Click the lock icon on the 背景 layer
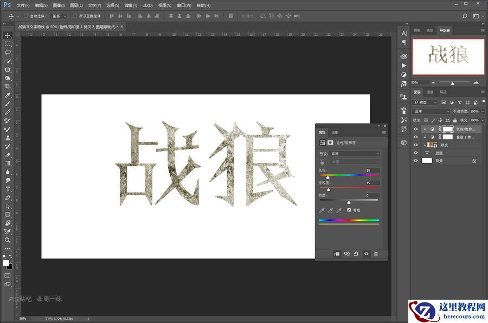The height and width of the screenshot is (323, 488). pyautogui.click(x=474, y=160)
